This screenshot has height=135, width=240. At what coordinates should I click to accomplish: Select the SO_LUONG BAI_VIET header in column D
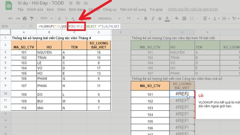tap(99, 45)
